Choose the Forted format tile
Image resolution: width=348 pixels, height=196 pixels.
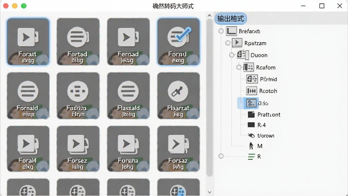tap(78, 42)
